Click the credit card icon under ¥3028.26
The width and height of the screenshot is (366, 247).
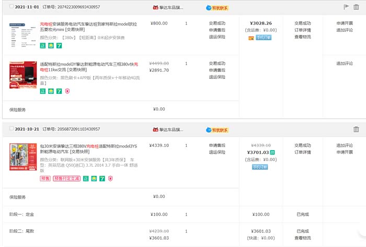(x=251, y=38)
